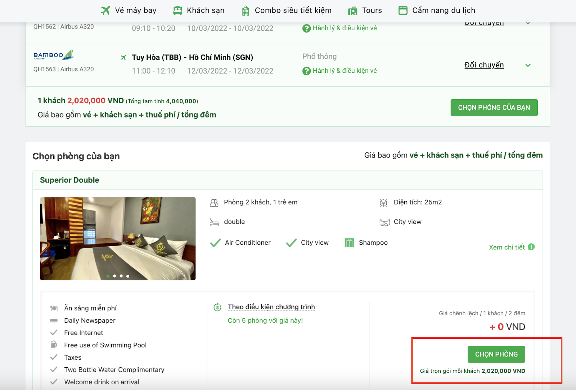The height and width of the screenshot is (390, 576).
Task: Click the CHỌN PHÒNG button for Superior Double
Action: [496, 354]
